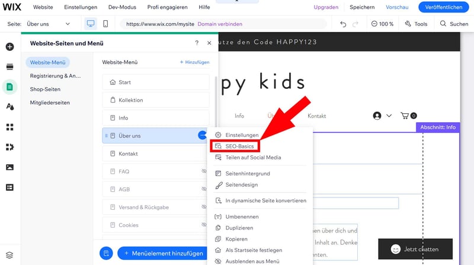Show the AGB page in menu
Image resolution: width=474 pixels, height=265 pixels.
(x=204, y=189)
